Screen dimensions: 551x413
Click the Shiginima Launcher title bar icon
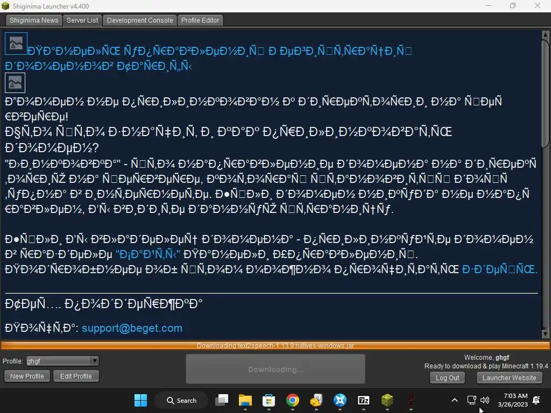pyautogui.click(x=5, y=6)
